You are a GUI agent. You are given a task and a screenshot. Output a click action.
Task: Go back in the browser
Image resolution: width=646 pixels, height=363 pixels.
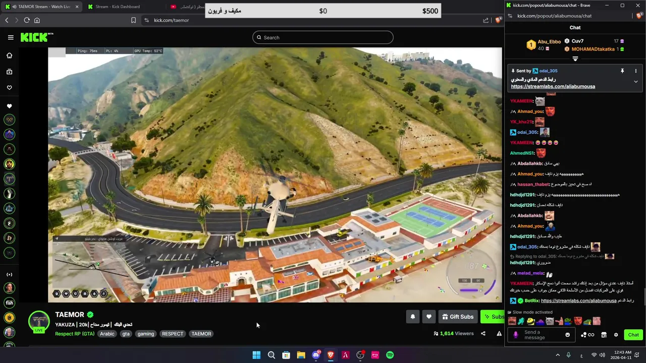pos(7,20)
